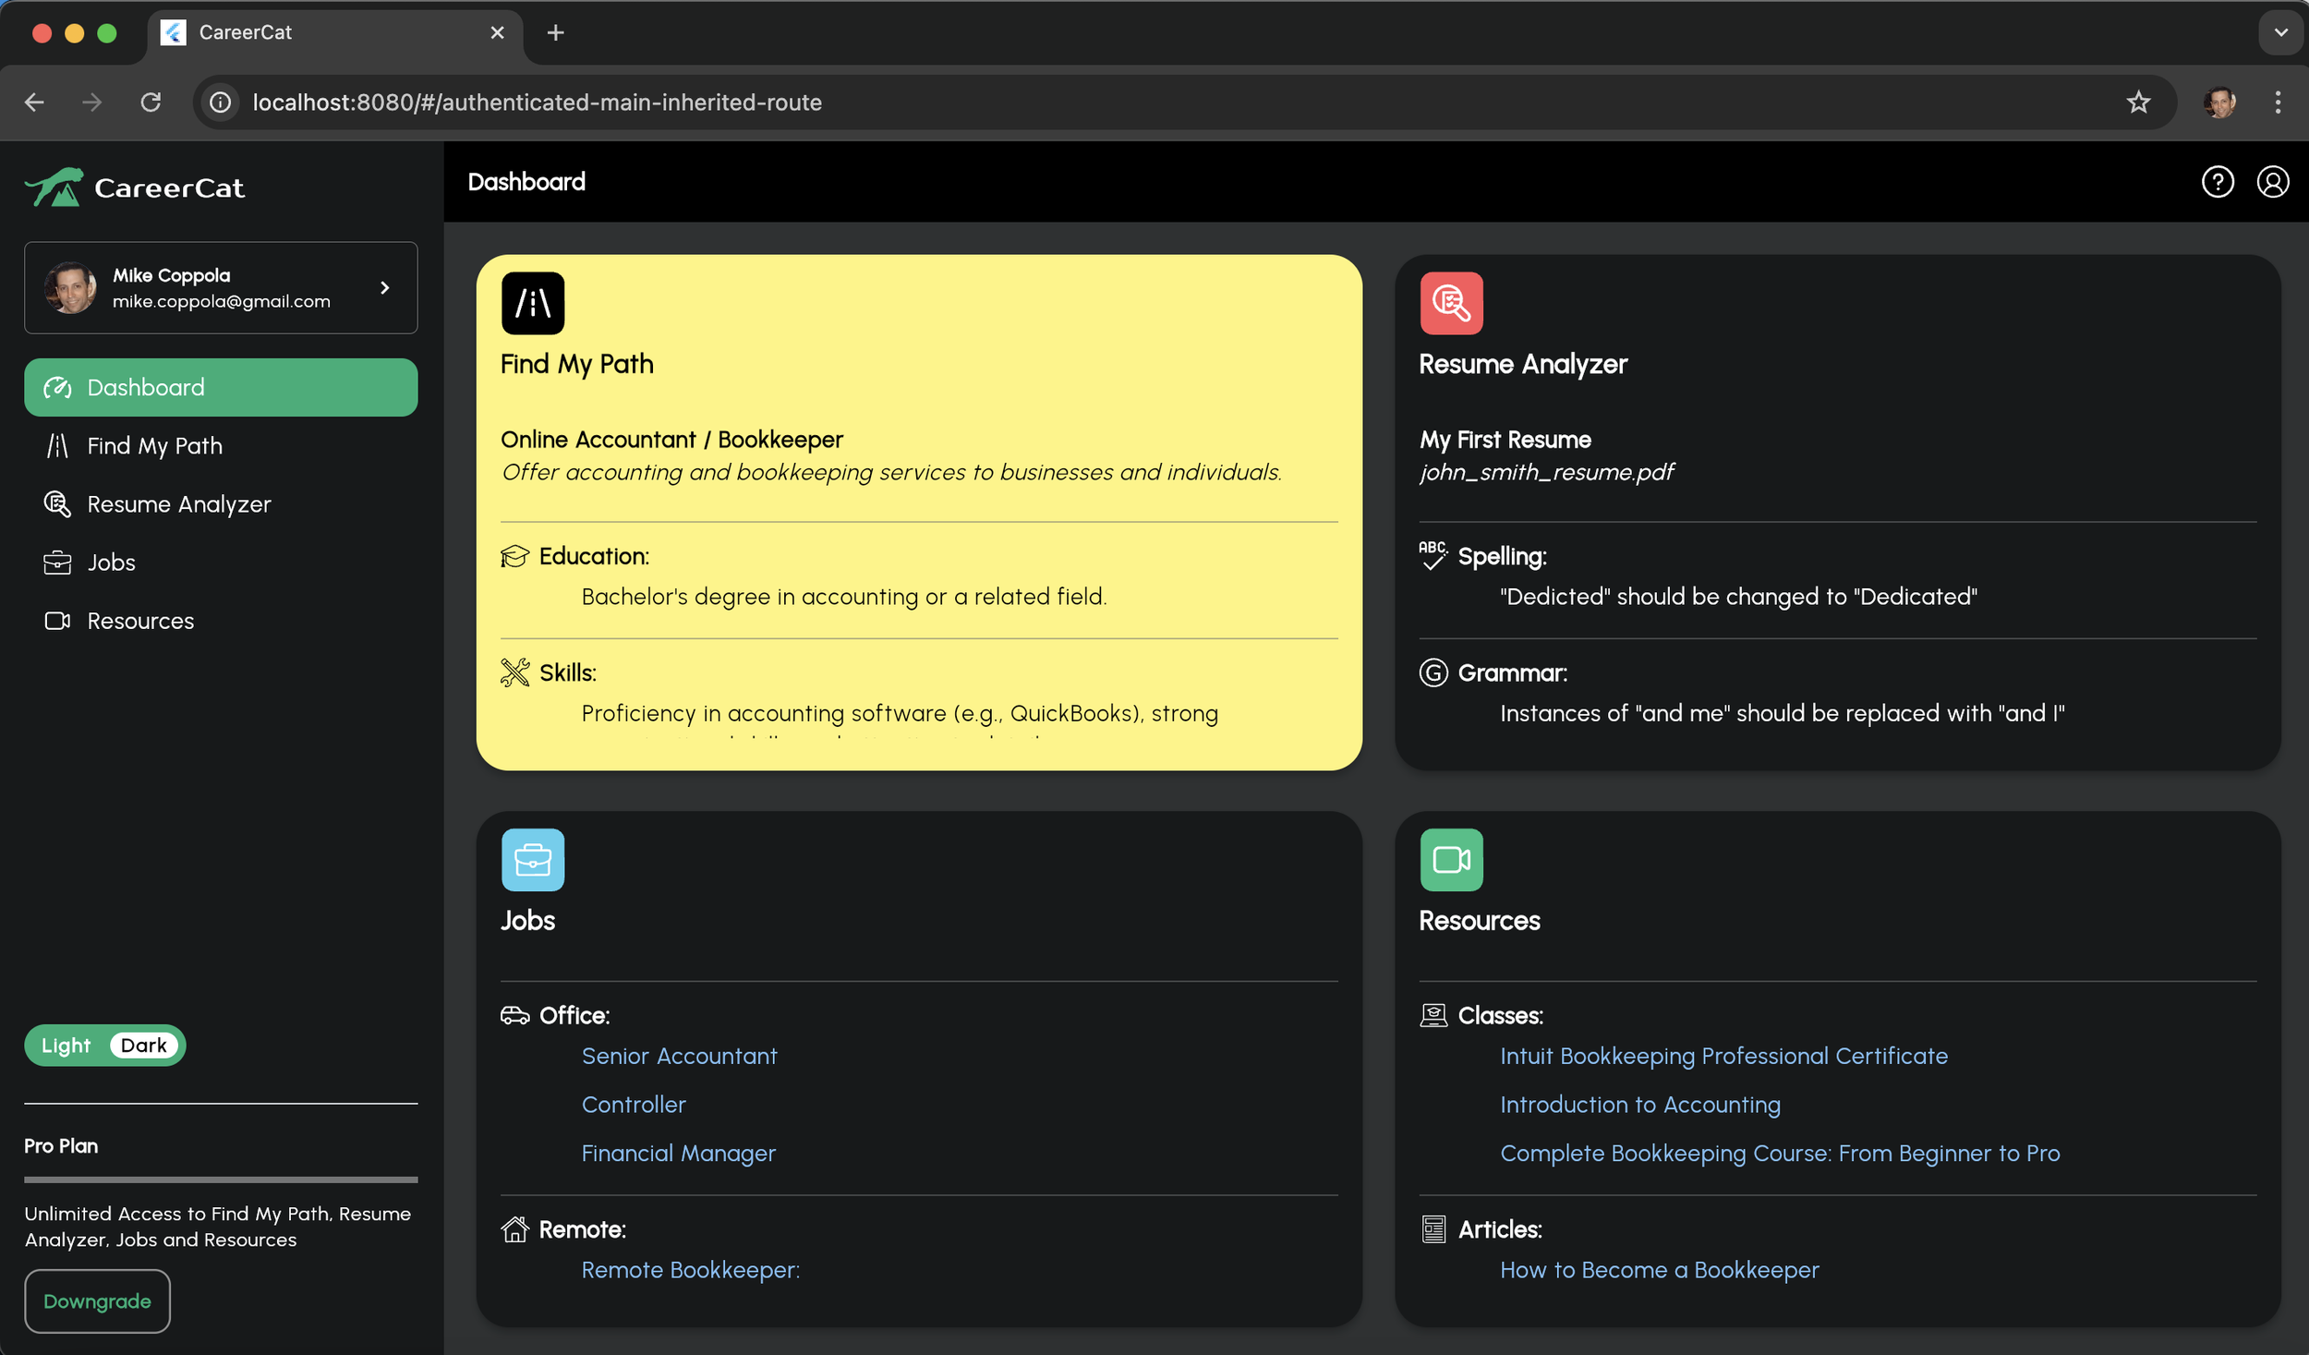Open Resume Analyzer from sidebar menu
This screenshot has height=1355, width=2309.
tap(221, 504)
